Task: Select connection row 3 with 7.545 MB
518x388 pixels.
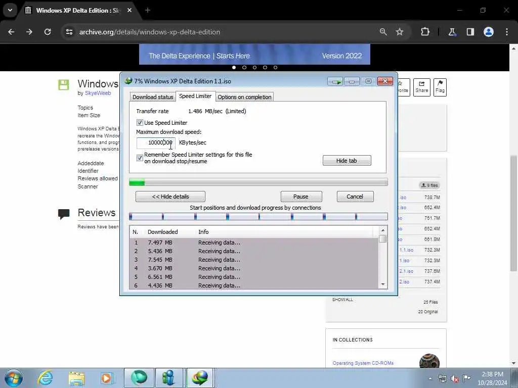Action: pyautogui.click(x=254, y=260)
